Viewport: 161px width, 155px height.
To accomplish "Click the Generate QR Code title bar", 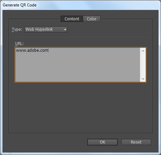I will pyautogui.click(x=80, y=5).
